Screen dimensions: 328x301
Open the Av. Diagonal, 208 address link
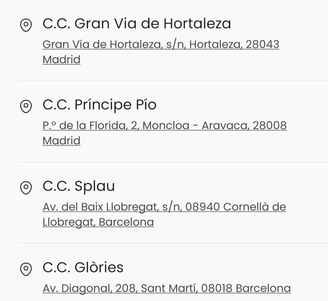coord(167,288)
